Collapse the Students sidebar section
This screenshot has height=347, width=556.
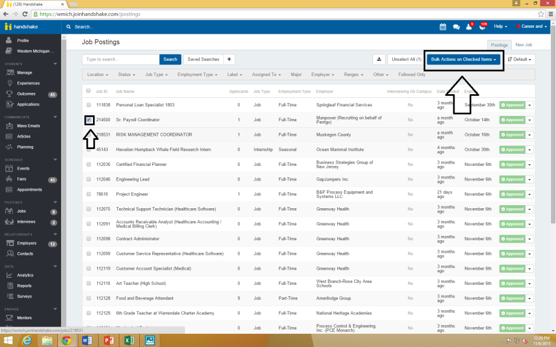point(55,64)
